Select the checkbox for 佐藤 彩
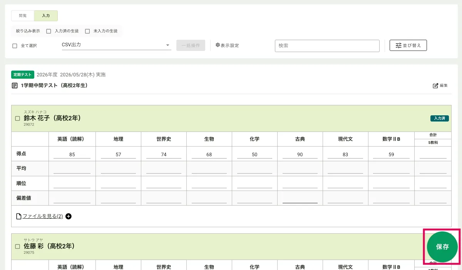Image resolution: width=462 pixels, height=270 pixels. [x=17, y=246]
